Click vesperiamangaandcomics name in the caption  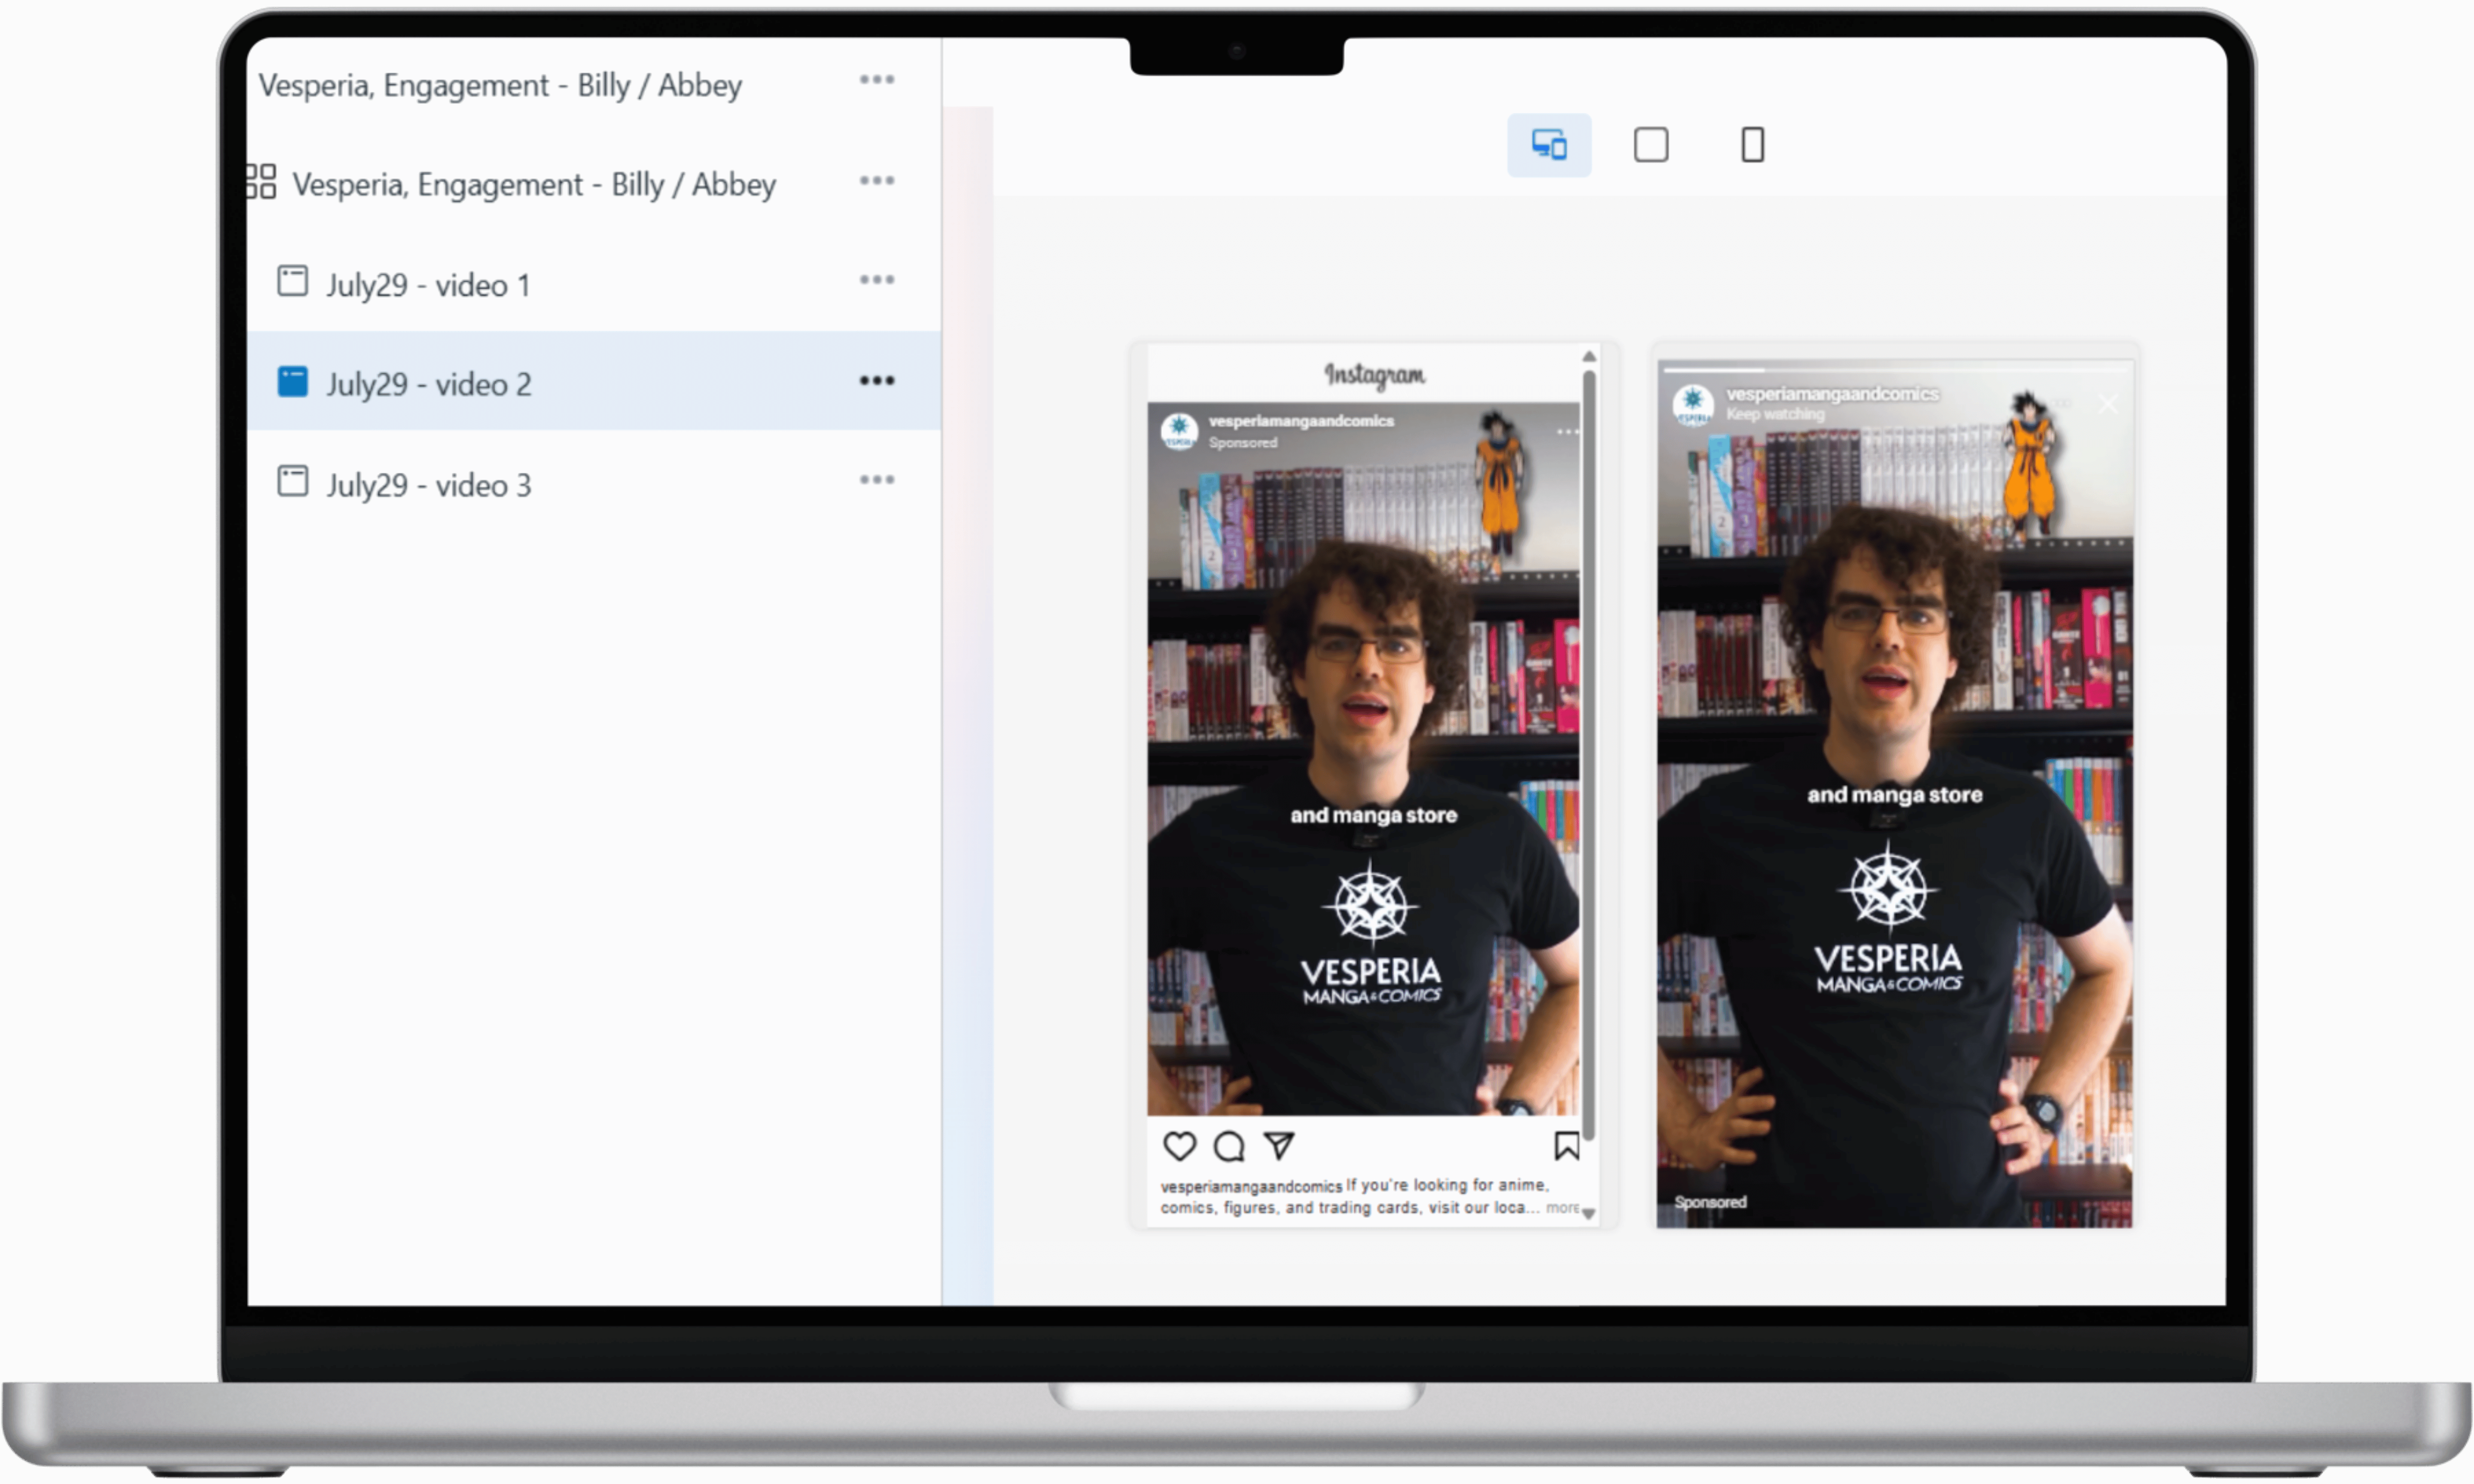click(1251, 1187)
